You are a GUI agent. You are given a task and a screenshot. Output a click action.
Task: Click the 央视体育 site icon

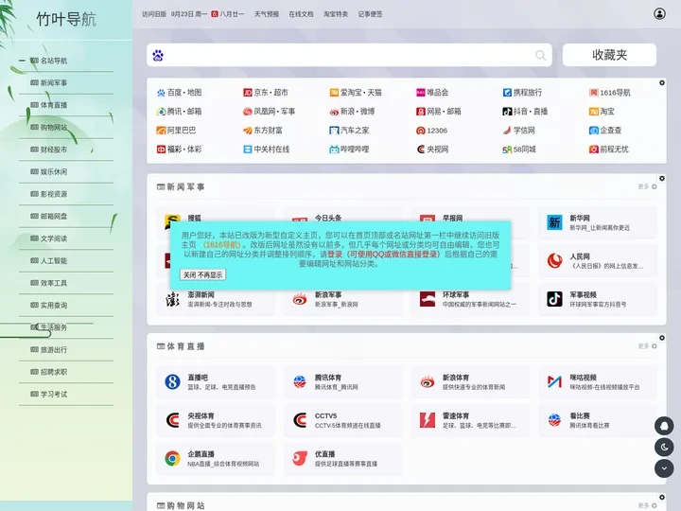coord(172,420)
